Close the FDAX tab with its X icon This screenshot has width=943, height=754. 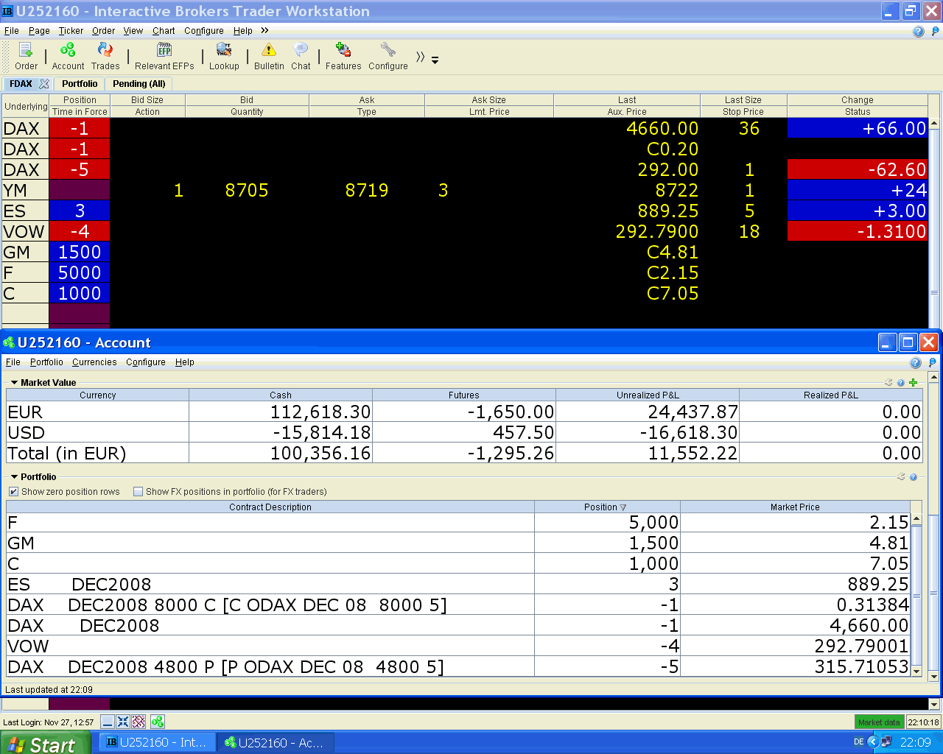click(x=44, y=84)
